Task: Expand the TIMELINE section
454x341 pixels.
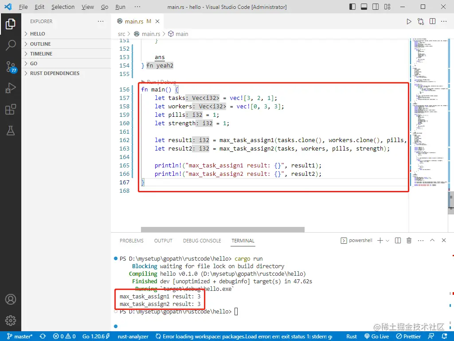Action: click(x=66, y=54)
